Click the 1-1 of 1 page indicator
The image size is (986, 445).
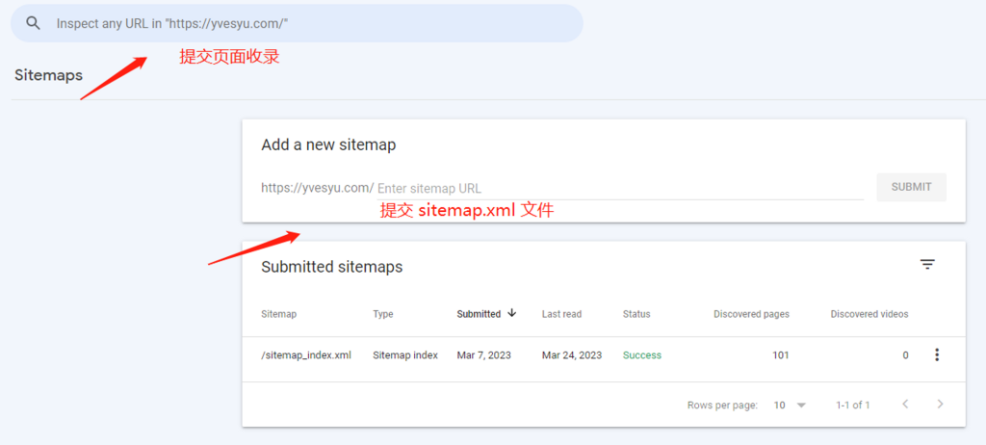click(x=853, y=405)
